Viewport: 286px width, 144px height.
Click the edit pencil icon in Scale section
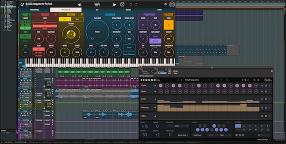click(x=228, y=122)
